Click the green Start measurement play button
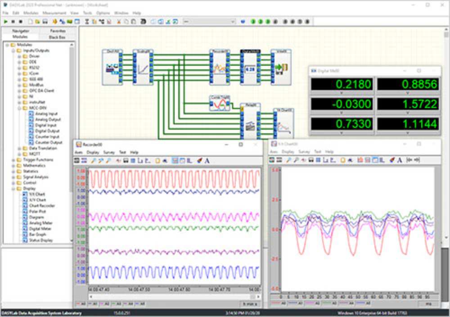 [x=5, y=21]
